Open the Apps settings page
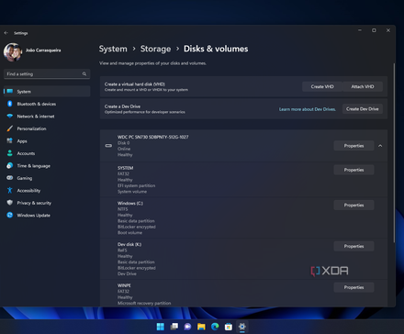This screenshot has height=334, width=404. coord(47,141)
